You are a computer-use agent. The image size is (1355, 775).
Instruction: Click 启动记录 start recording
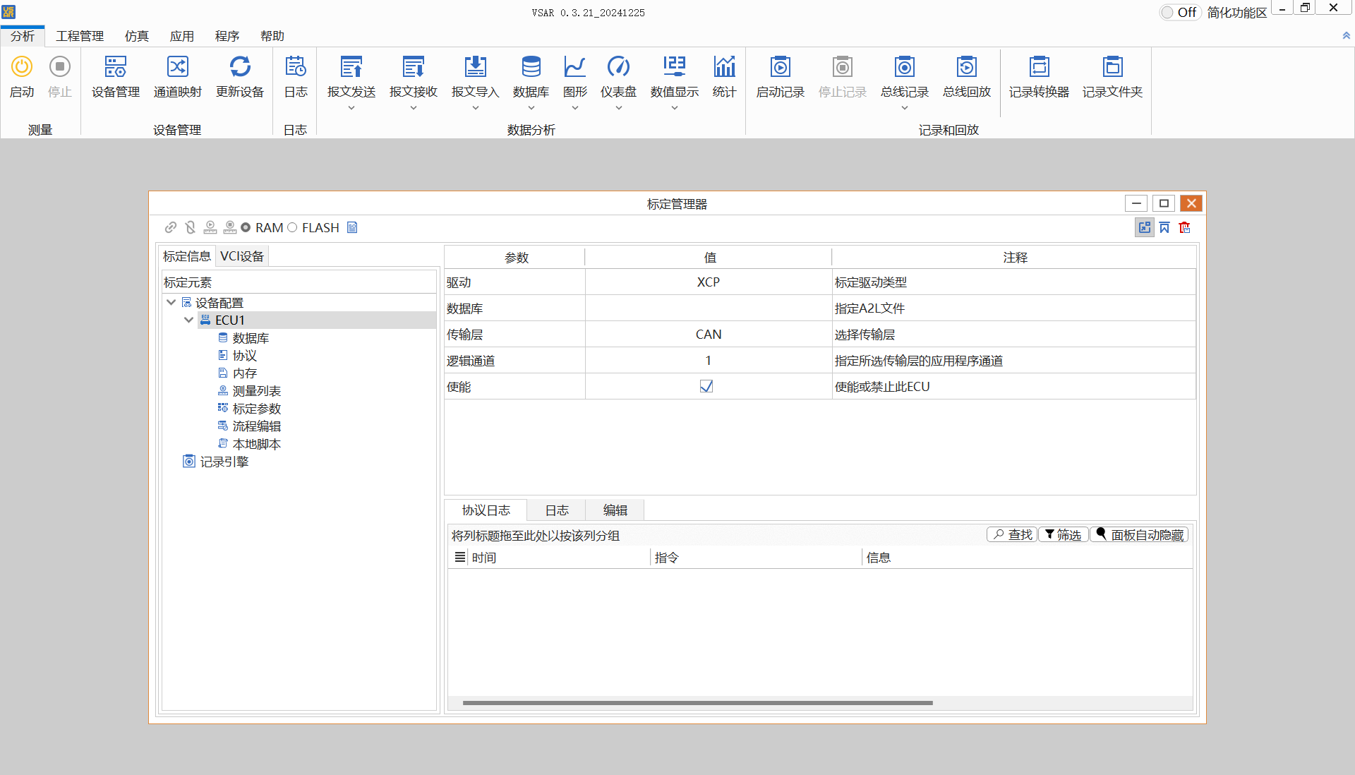tap(781, 76)
